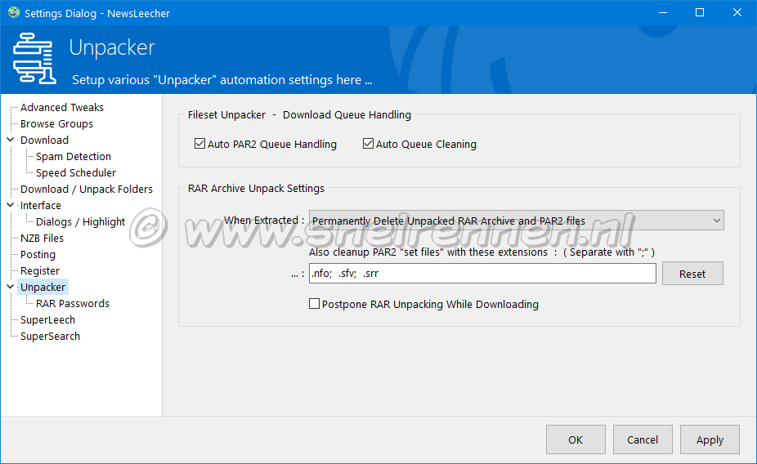Open Spam Detection settings
The image size is (757, 464).
click(x=74, y=156)
